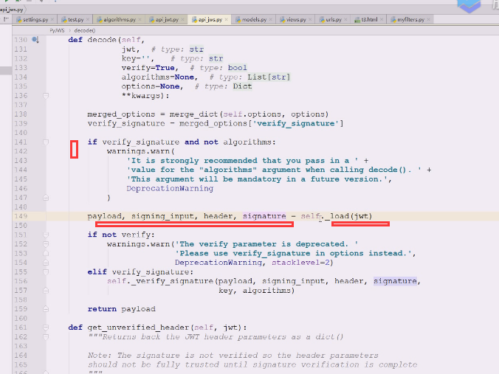Close the api_jwt.py tab
Image resolution: width=499 pixels, height=374 pixels.
point(182,20)
